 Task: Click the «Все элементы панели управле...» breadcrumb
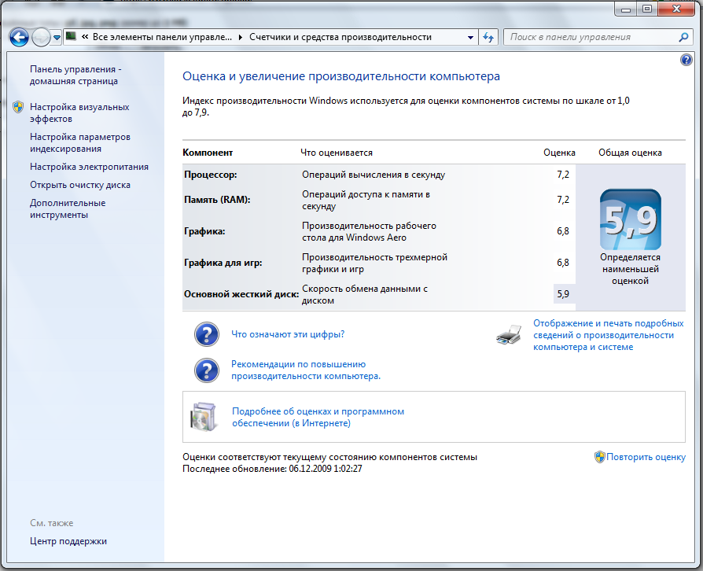click(162, 37)
